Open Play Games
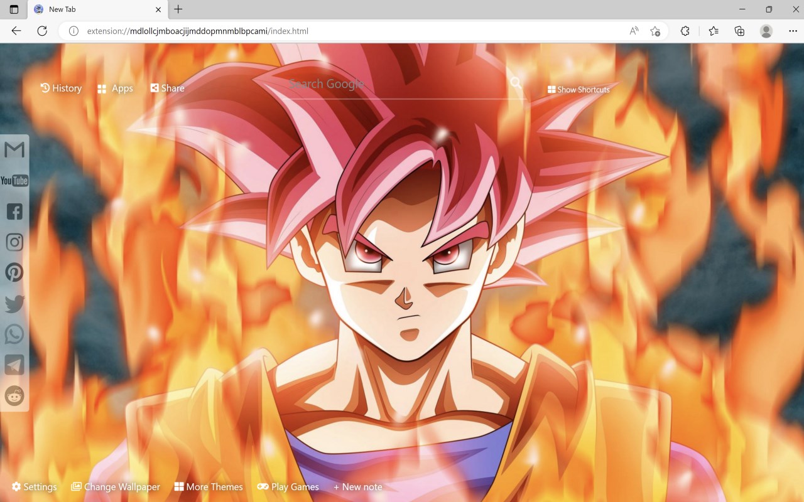The image size is (804, 502). pos(288,487)
